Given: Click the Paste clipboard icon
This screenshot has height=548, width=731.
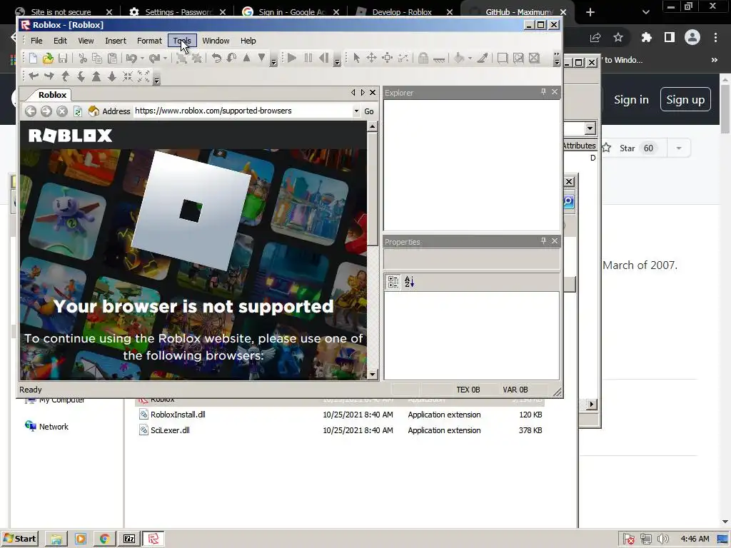Looking at the screenshot, I should pyautogui.click(x=112, y=59).
